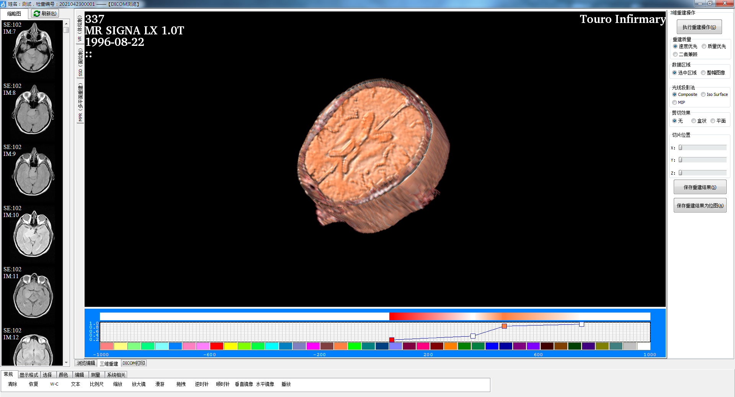Pick the white color swatch
735x397 pixels.
[x=644, y=346]
